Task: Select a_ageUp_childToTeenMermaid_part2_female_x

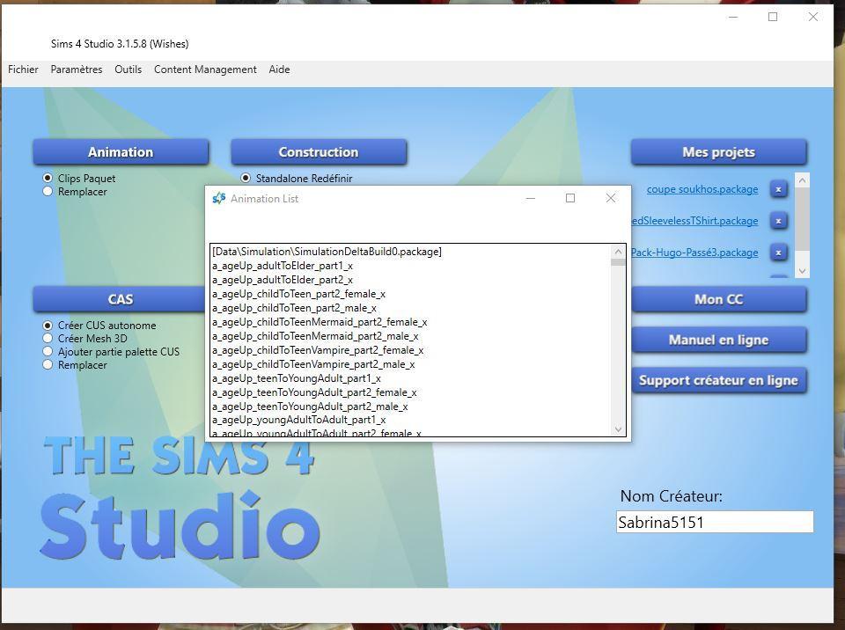Action: 411,322
